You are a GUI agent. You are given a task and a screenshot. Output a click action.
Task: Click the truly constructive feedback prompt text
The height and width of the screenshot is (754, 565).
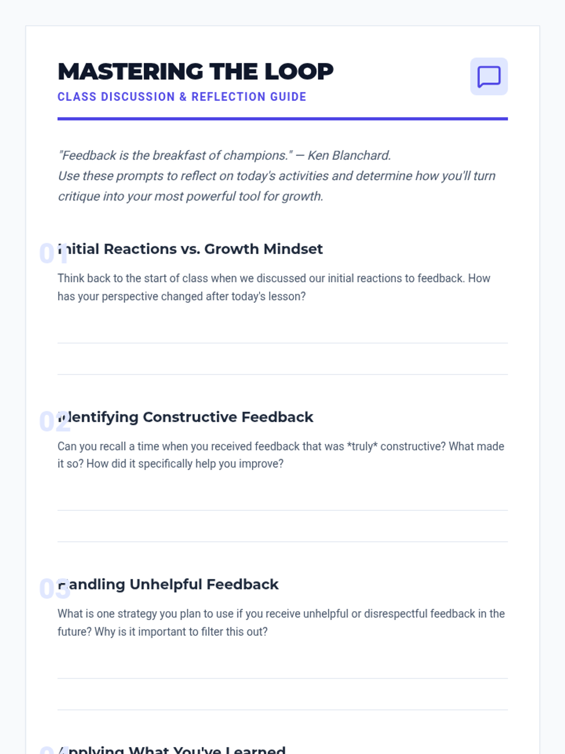pos(281,455)
